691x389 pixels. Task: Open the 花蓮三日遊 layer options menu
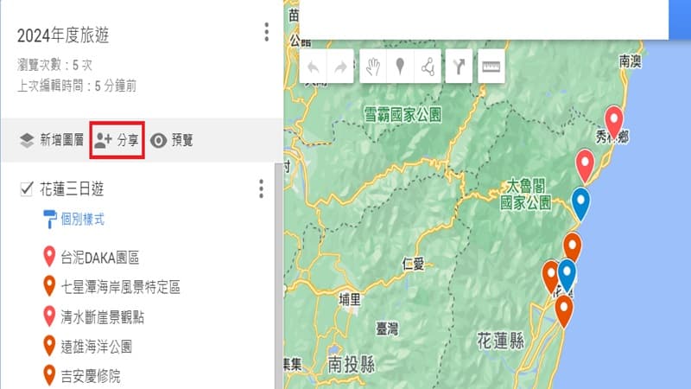261,188
